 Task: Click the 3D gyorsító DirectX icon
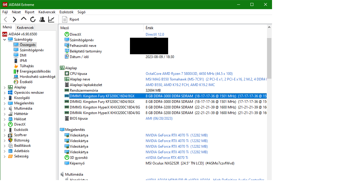pos(67,158)
